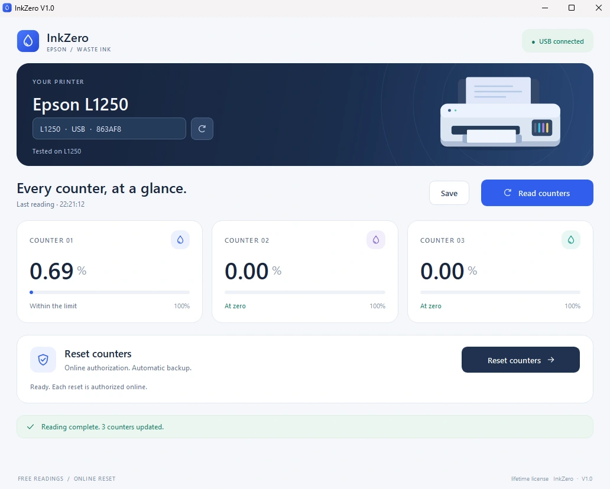Click 'FREE READINGS / ONLINE RESET' footer text
This screenshot has width=610, height=489.
[x=67, y=478]
